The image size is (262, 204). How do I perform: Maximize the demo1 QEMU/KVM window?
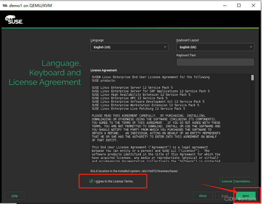239,5
